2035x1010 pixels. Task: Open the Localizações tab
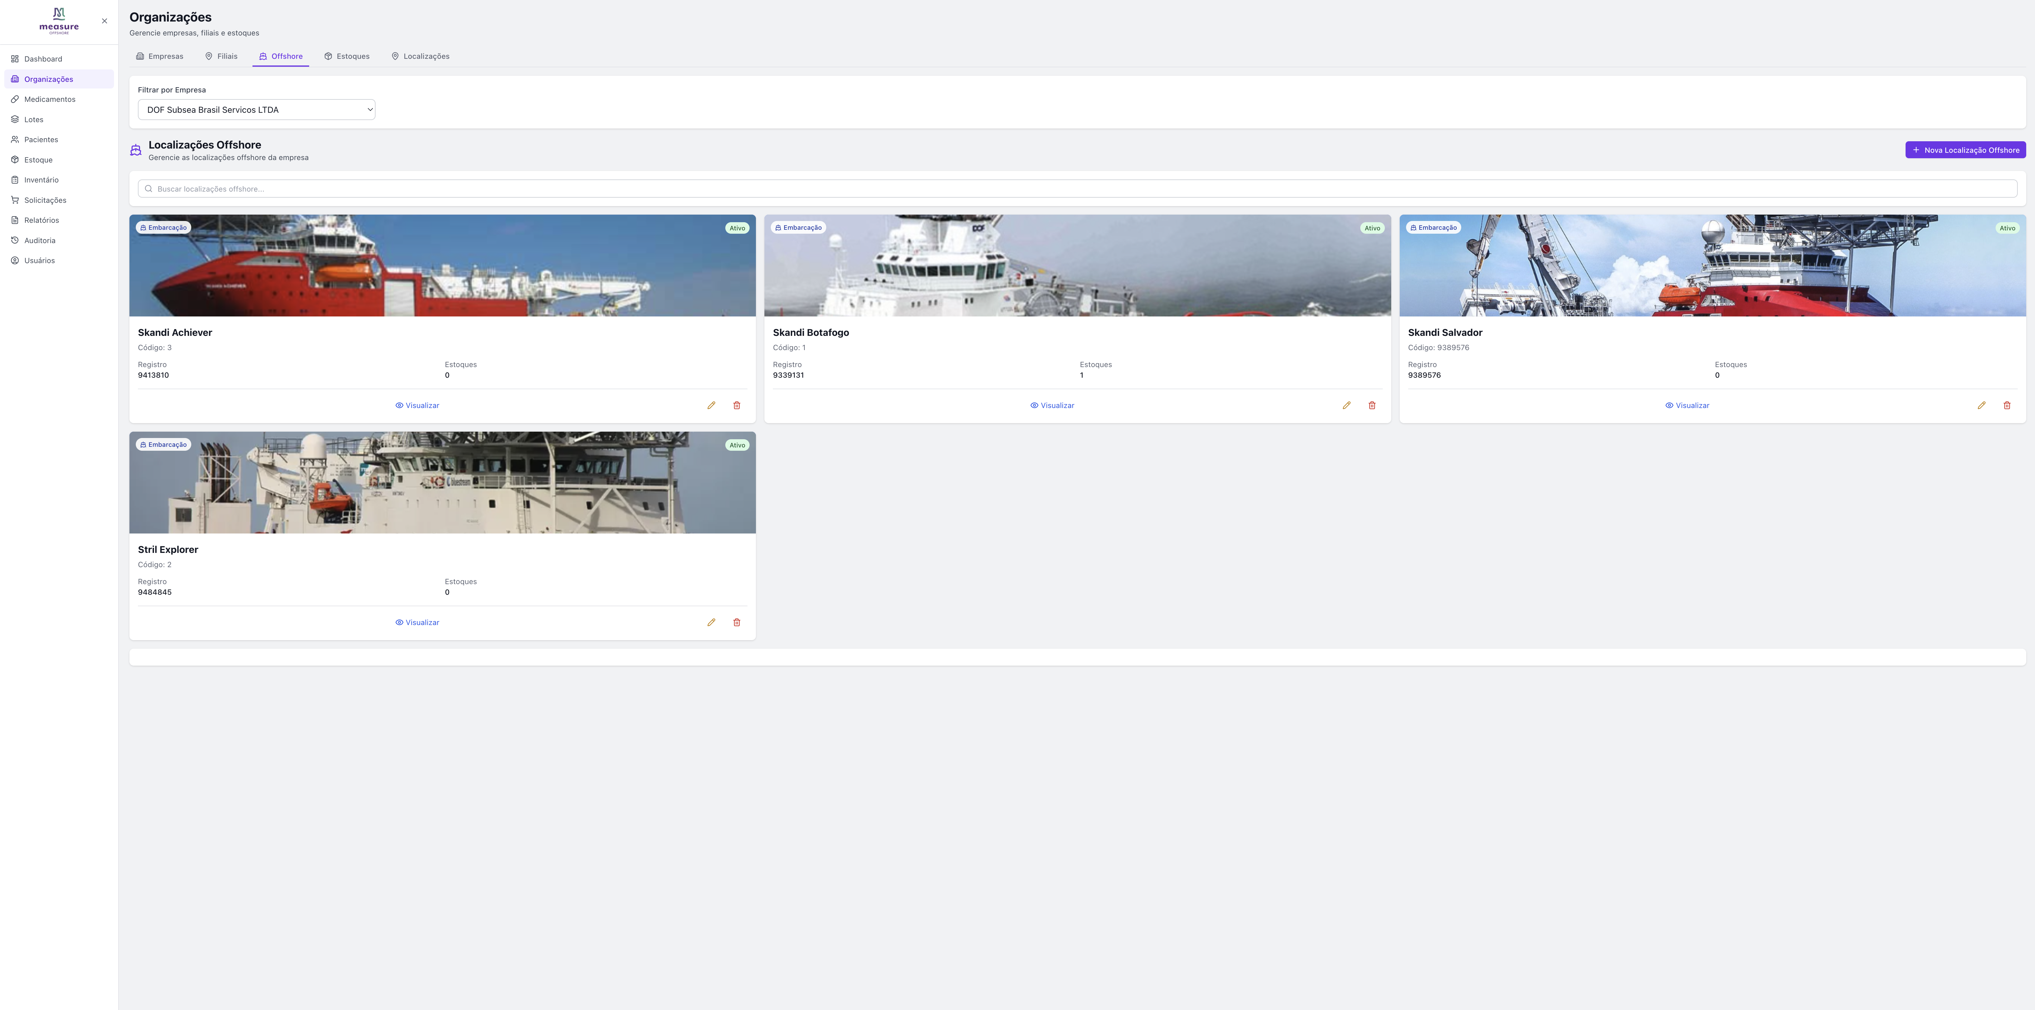pos(421,56)
